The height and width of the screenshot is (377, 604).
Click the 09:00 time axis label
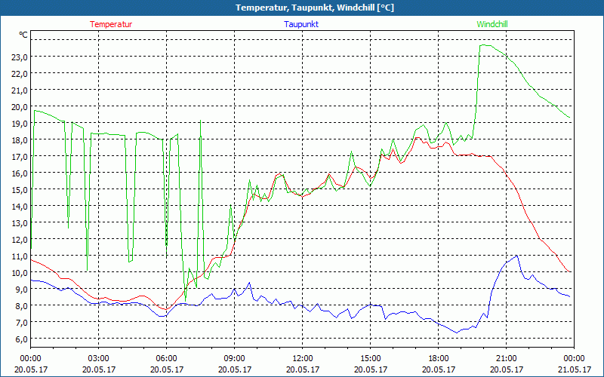[x=234, y=359]
